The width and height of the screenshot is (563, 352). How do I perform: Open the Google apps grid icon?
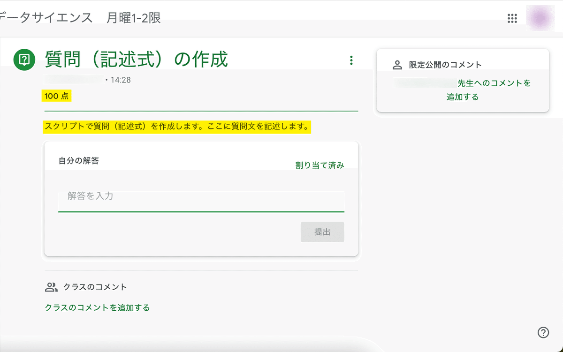pos(512,18)
